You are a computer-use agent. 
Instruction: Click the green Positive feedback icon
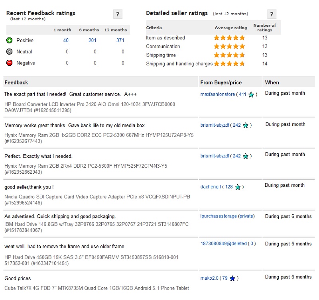click(x=9, y=40)
